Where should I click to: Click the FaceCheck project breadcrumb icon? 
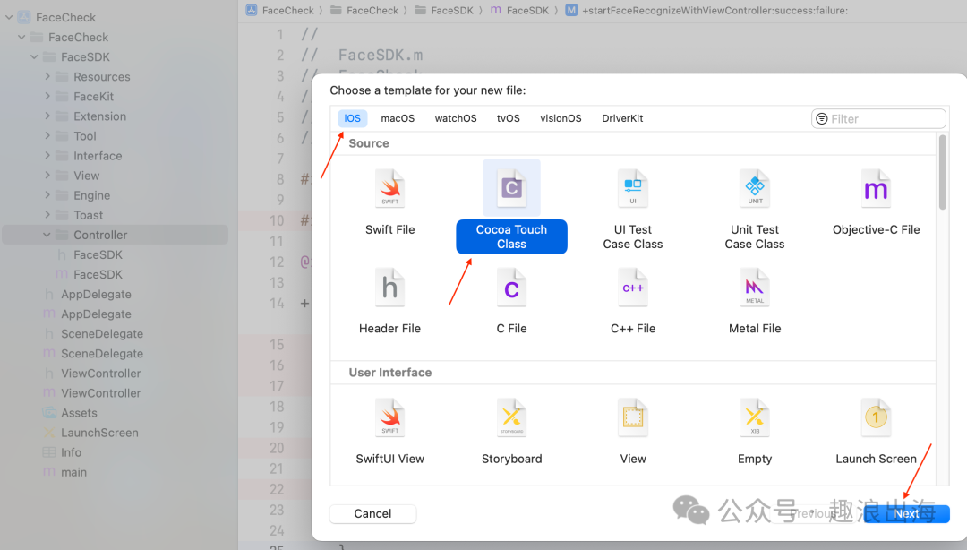click(x=252, y=10)
